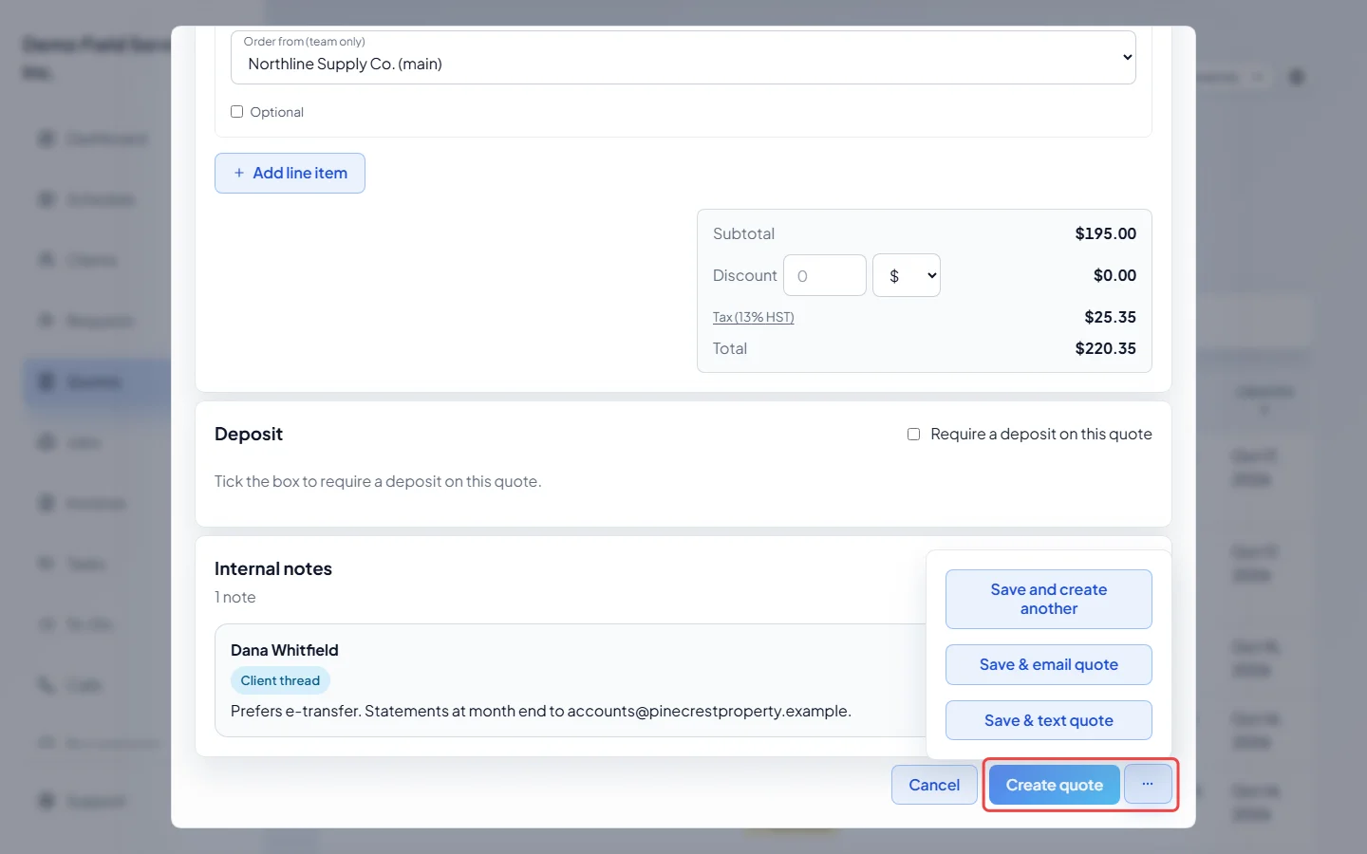This screenshot has width=1367, height=854.
Task: Open the Order from supplier dropdown
Action: tap(683, 57)
